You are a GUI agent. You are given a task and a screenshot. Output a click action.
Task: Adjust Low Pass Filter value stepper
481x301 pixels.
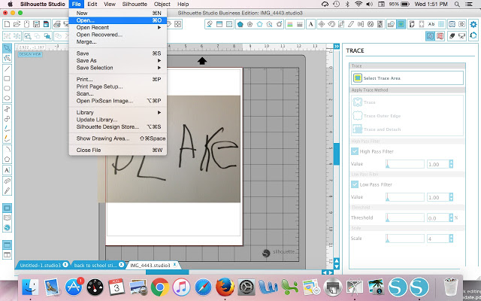[x=451, y=197]
